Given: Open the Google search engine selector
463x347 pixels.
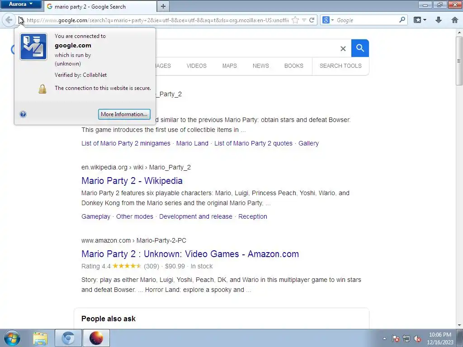Looking at the screenshot, I should pos(328,20).
